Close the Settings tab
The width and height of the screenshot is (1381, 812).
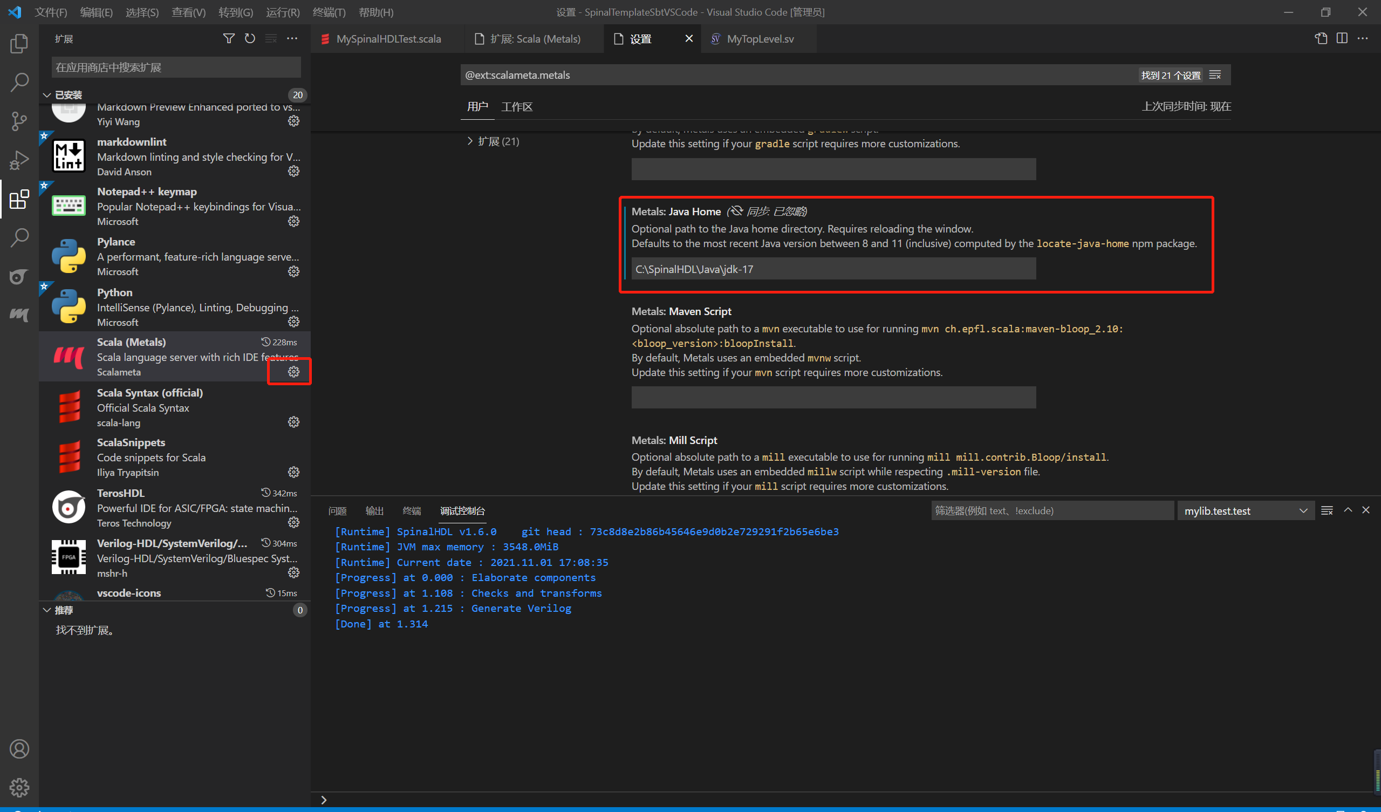point(689,38)
